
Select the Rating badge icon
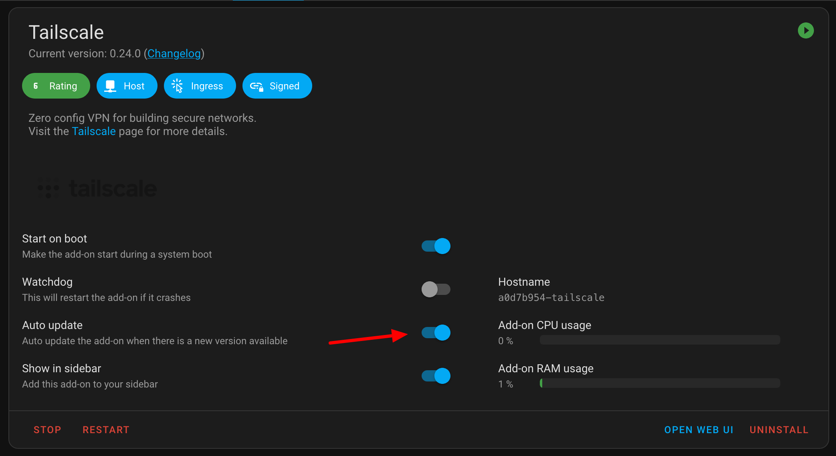click(x=56, y=85)
